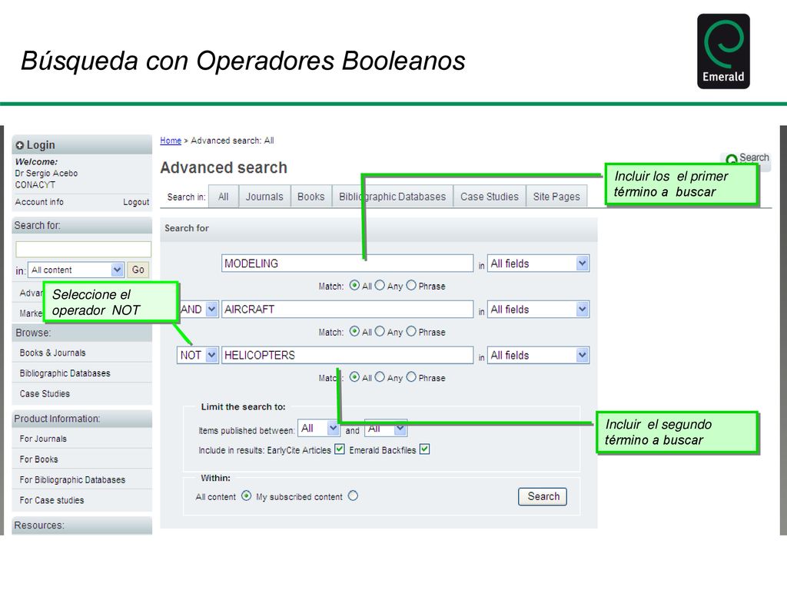The height and width of the screenshot is (590, 787).
Task: Switch to Bibliographic Databases tab
Action: click(x=393, y=196)
